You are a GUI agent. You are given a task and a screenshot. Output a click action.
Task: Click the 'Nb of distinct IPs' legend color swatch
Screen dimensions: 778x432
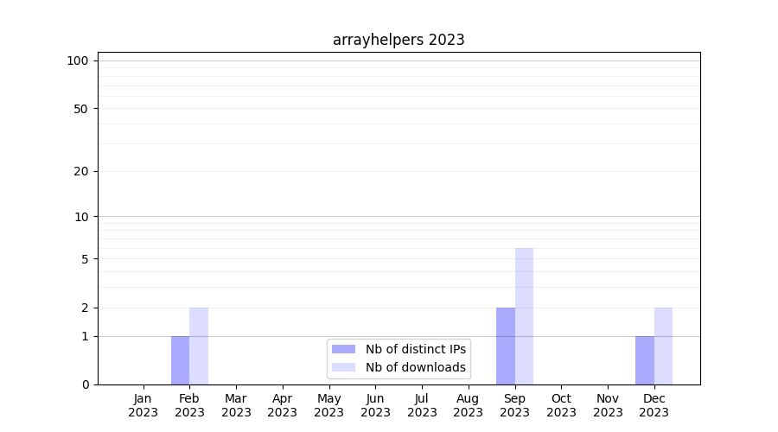[x=343, y=349]
